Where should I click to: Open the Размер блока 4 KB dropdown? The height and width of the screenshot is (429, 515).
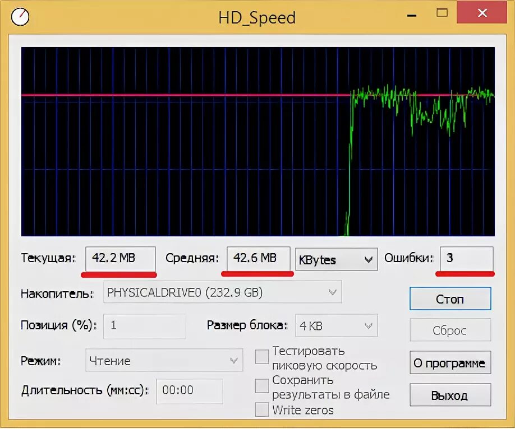[x=337, y=326]
